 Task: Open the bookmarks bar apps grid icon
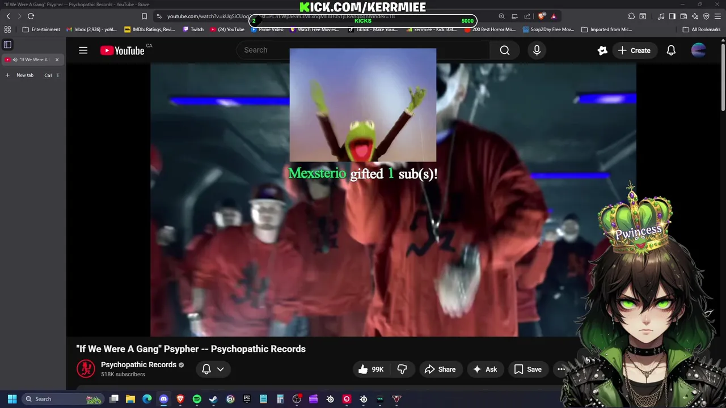tap(8, 29)
